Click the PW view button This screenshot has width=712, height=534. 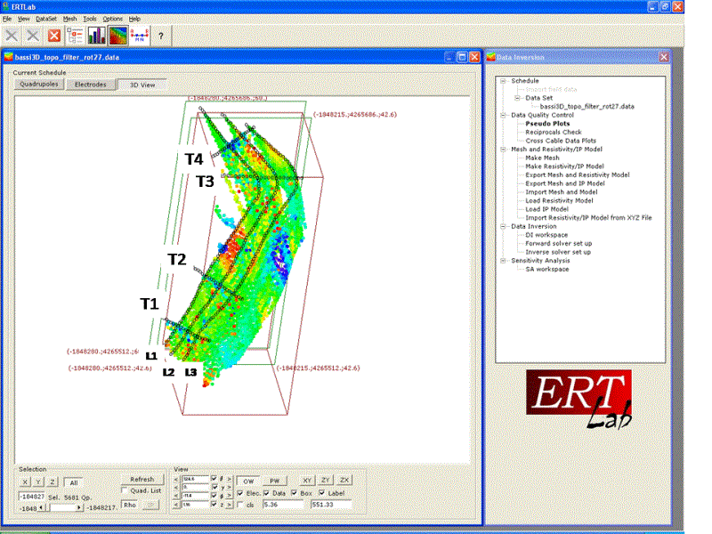[275, 481]
